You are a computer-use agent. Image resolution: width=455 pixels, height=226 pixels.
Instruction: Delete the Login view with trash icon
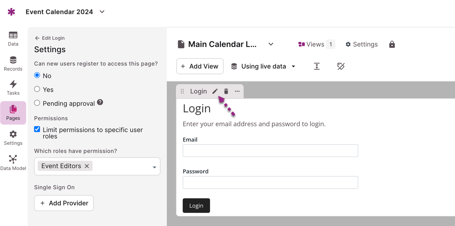[226, 91]
